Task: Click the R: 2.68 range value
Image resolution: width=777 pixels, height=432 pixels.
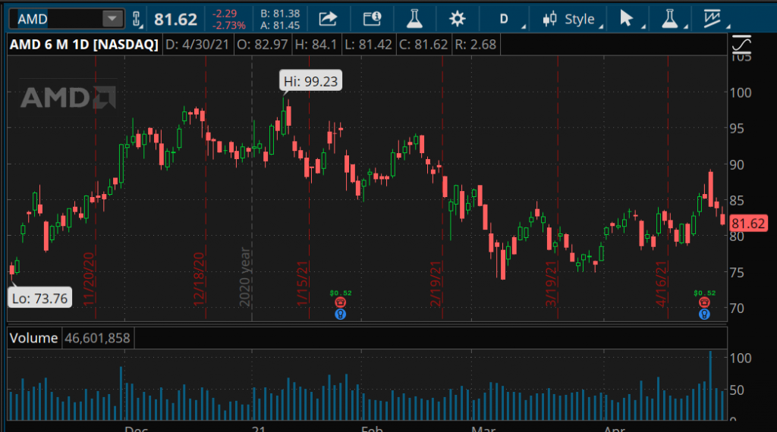Action: coord(475,45)
